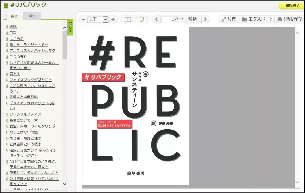Open 「私は恐ろしい。あなたはどう？」 link

click(x=32, y=88)
